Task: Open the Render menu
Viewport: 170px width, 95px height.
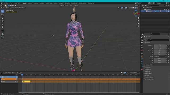Action: (x=11, y=3)
